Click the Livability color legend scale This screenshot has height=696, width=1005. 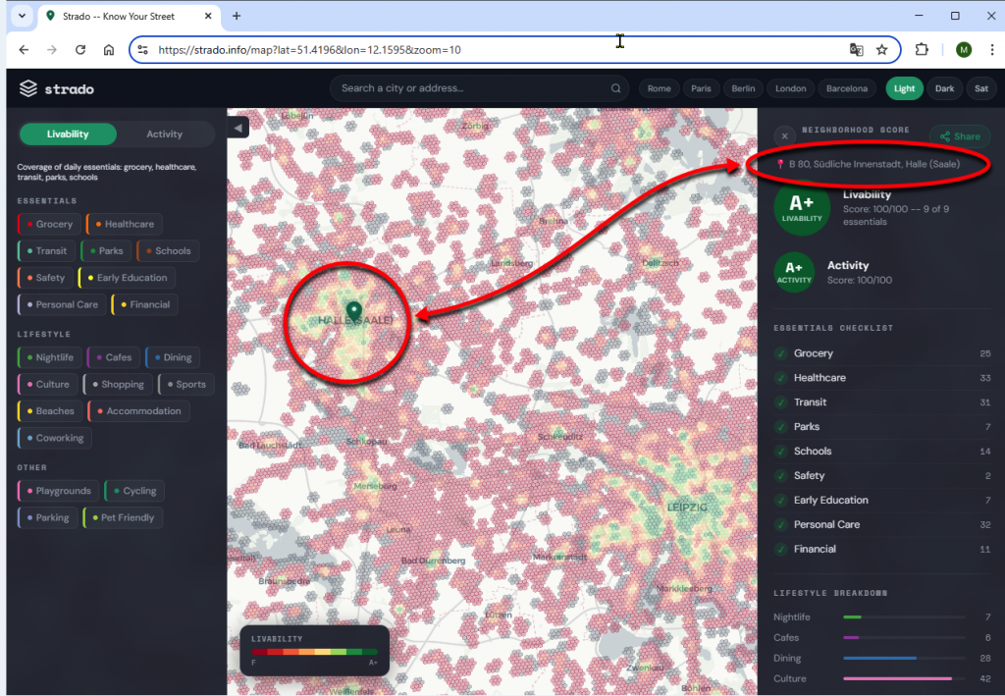click(x=314, y=651)
